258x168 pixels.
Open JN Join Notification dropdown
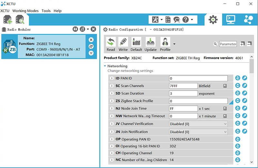tap(198, 132)
